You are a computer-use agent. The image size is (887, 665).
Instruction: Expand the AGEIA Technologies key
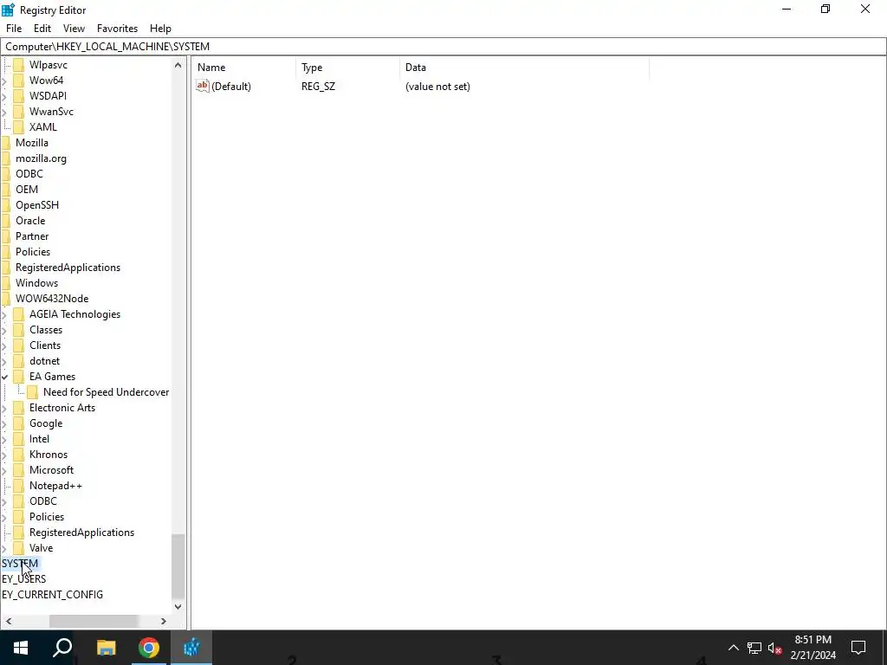pos(5,314)
